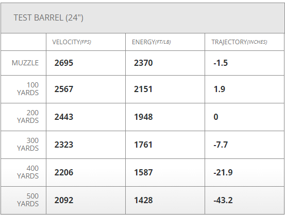Click the 200 YARDS row label
This screenshot has height=215, width=285.
pos(28,117)
